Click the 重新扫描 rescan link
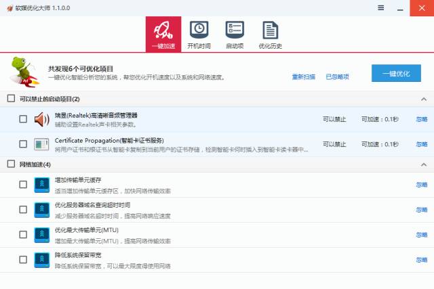This screenshot has height=289, width=434. (304, 76)
